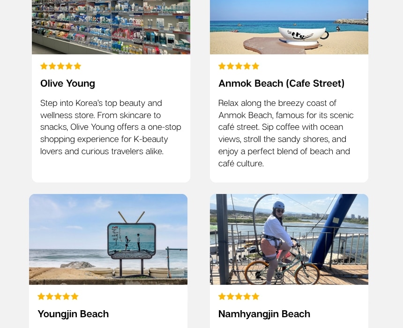This screenshot has height=328, width=403.
Task: Click the middle star of Namhyangjin Beach rating
Action: 239,297
